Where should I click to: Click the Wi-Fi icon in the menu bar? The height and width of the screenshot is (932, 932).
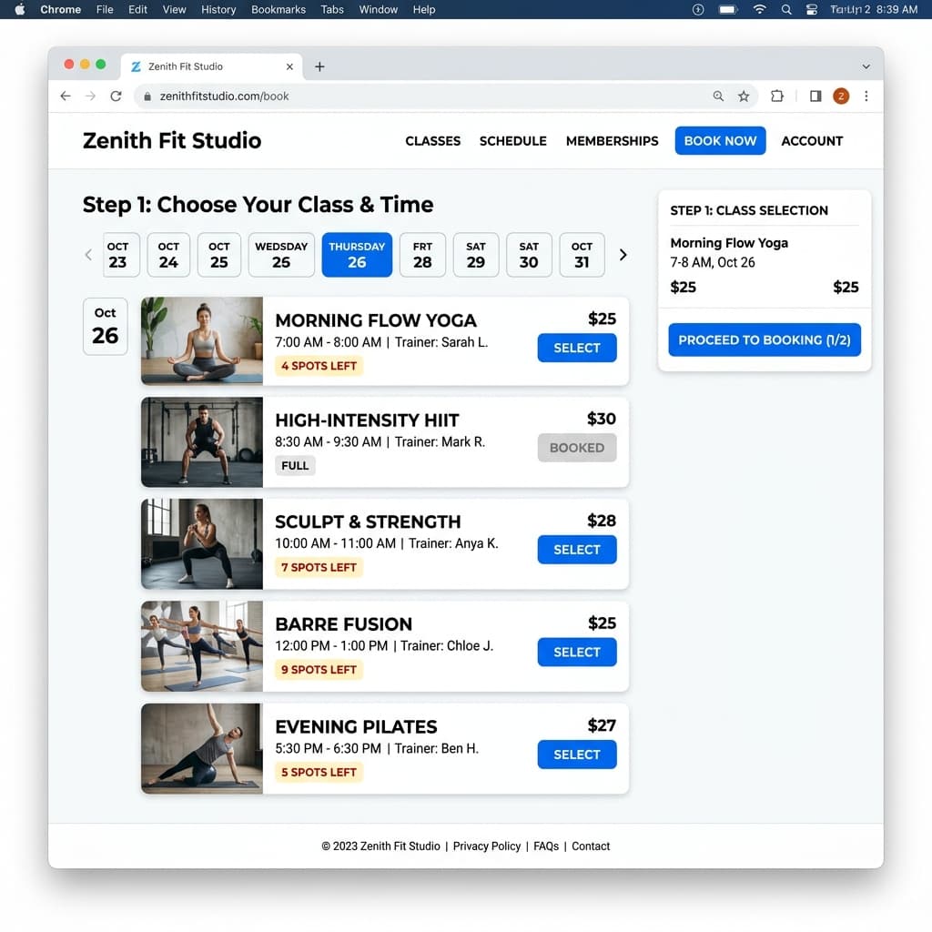760,10
